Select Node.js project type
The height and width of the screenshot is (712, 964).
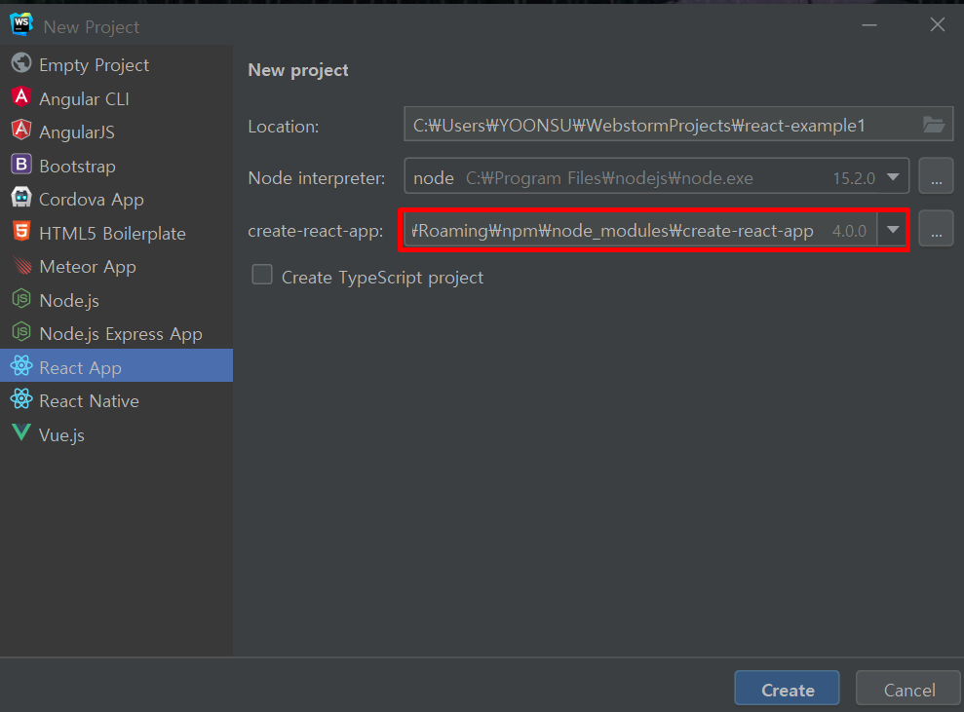[x=116, y=300]
